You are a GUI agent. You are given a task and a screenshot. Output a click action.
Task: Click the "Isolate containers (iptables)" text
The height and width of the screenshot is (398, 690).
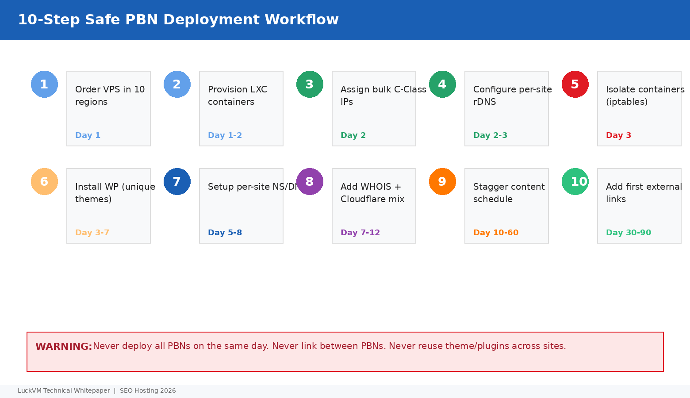coord(645,96)
